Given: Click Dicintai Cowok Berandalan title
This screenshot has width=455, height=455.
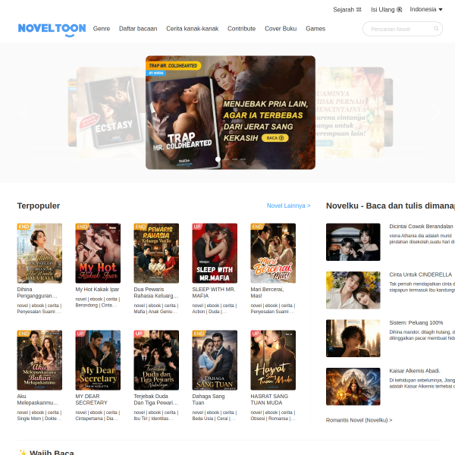Looking at the screenshot, I should tap(421, 226).
